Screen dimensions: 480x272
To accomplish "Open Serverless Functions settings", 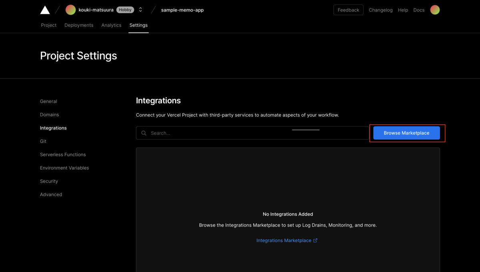I will tap(63, 155).
